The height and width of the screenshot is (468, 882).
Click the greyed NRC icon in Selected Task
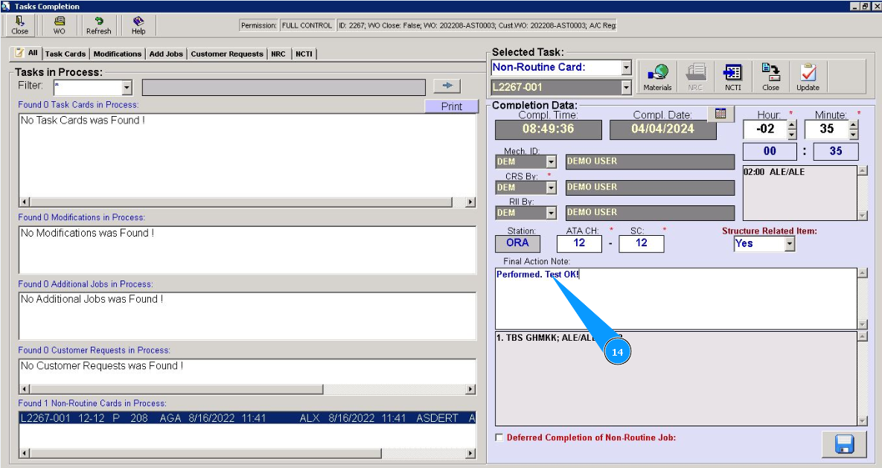click(695, 77)
